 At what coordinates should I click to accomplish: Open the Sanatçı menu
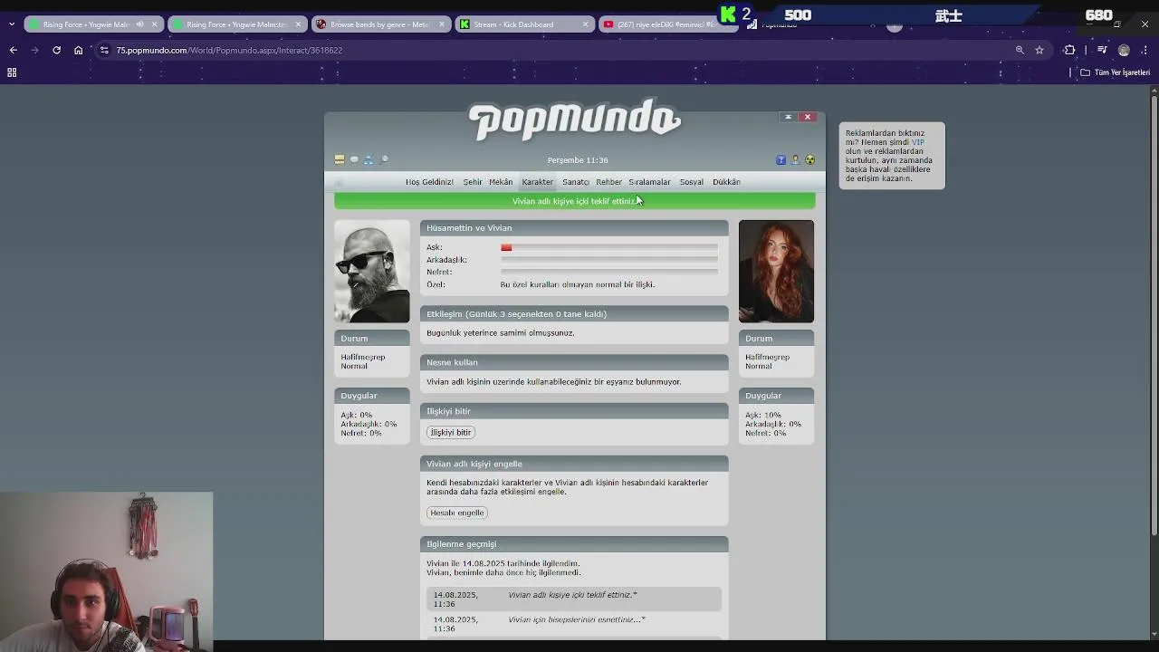[x=576, y=182]
